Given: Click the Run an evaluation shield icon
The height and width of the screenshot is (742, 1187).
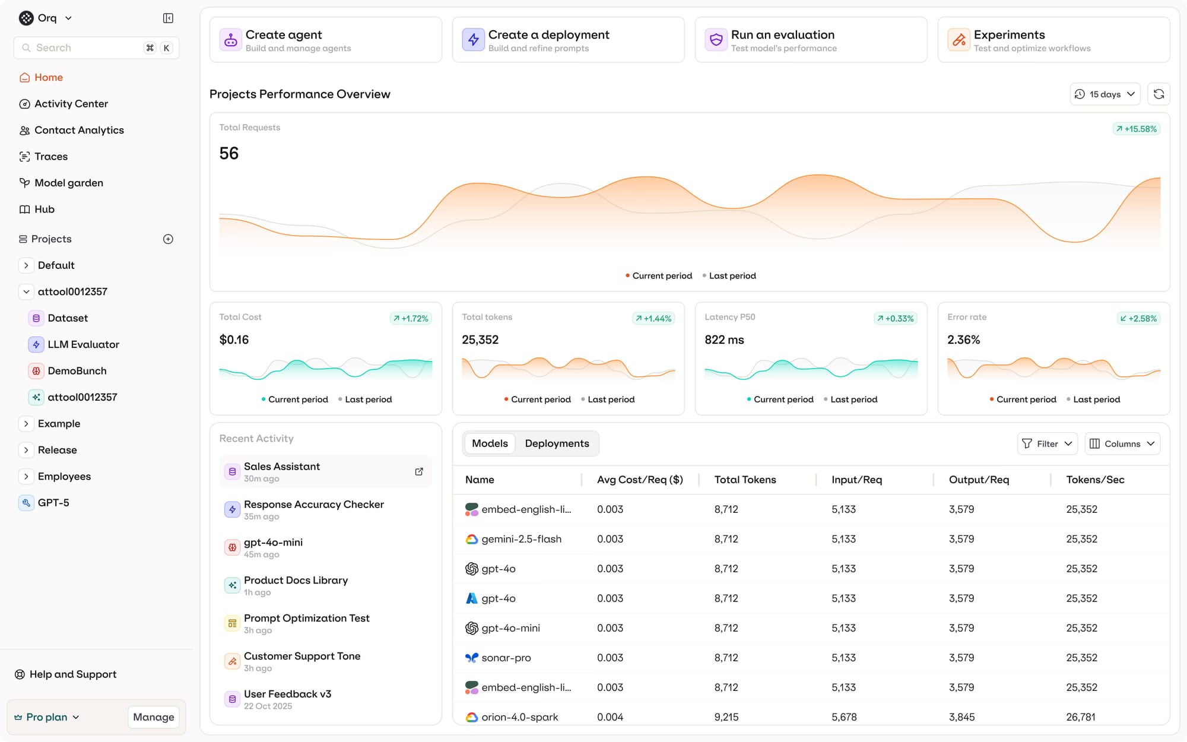Looking at the screenshot, I should 716,40.
